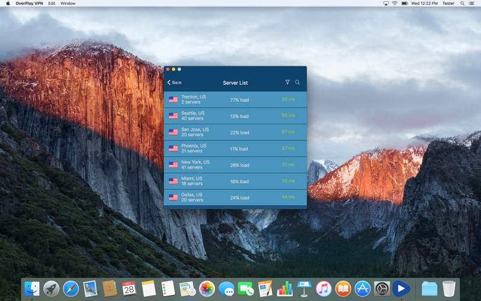Select the San Jose, US server row

pyautogui.click(x=235, y=132)
